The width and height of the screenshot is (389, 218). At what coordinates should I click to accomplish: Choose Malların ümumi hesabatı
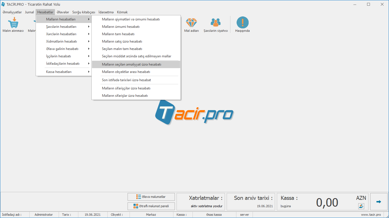(121, 27)
